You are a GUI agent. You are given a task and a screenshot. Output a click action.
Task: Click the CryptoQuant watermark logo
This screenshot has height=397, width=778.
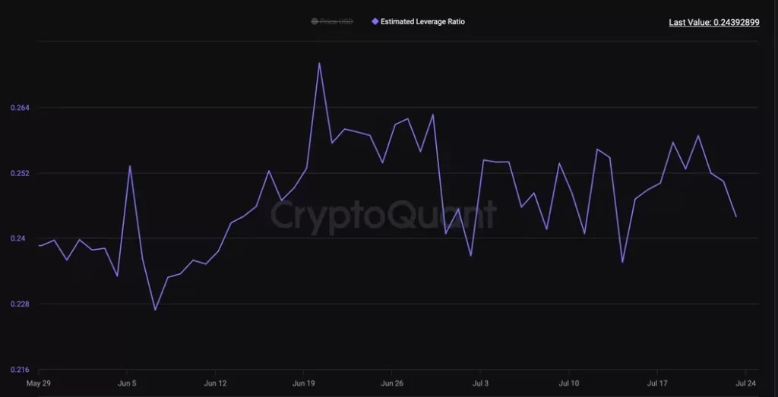click(x=384, y=215)
